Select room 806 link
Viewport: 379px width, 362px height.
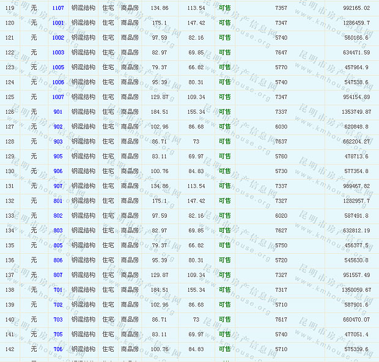58,260
